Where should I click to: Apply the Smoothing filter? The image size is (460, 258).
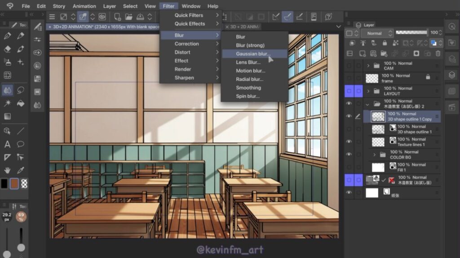tap(254, 87)
